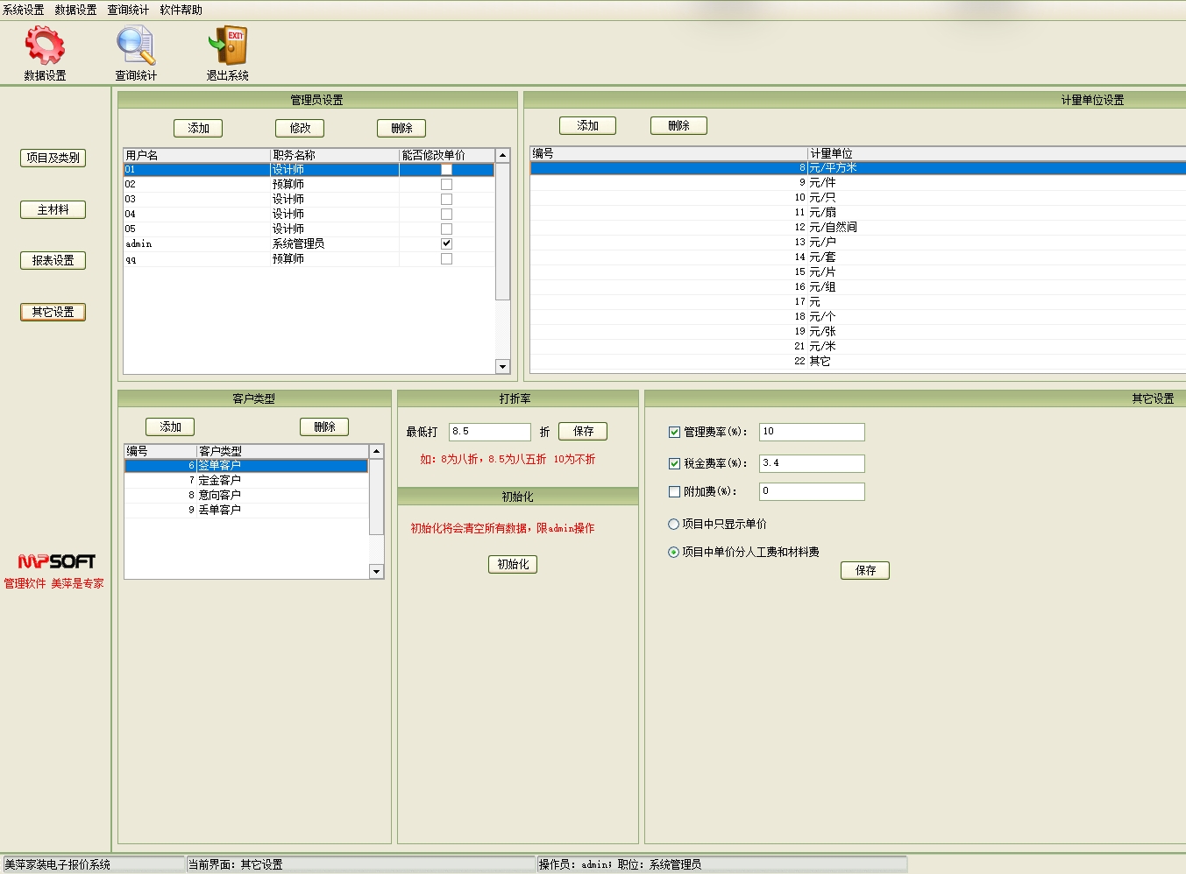Open the 软件帮助 menu
This screenshot has width=1186, height=874.
(181, 10)
